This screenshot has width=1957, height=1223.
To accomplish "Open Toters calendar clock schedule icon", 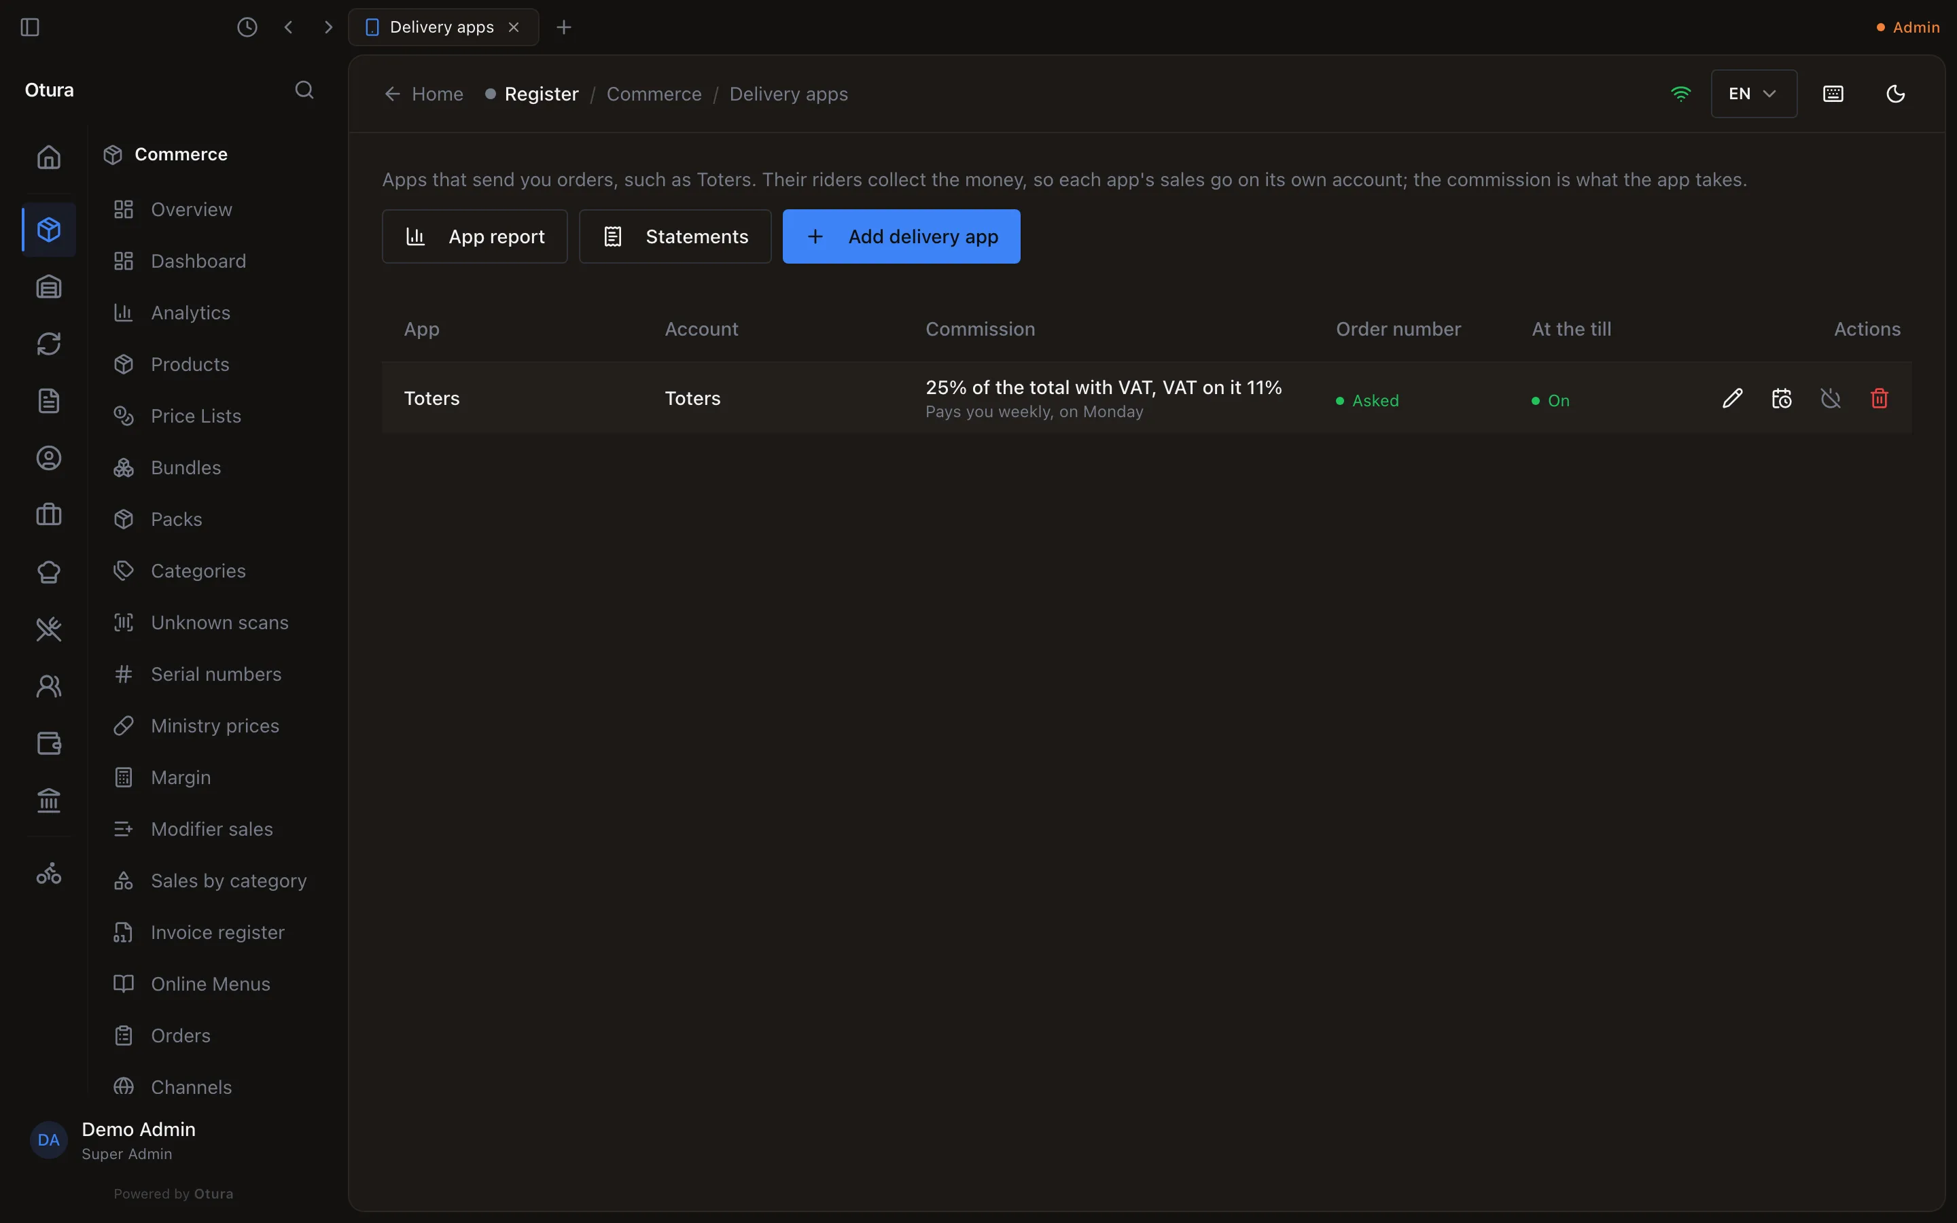I will coord(1782,398).
